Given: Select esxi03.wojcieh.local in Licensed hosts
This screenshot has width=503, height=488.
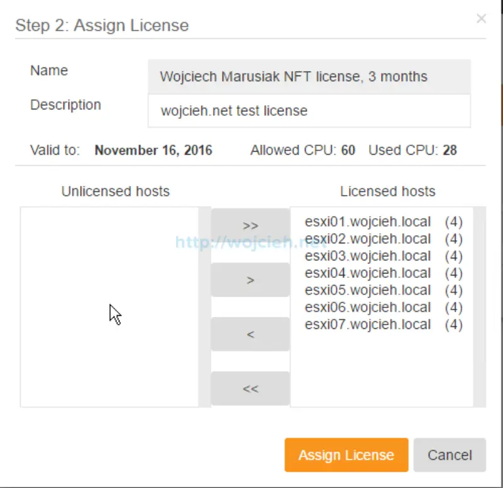Looking at the screenshot, I should coord(368,256).
